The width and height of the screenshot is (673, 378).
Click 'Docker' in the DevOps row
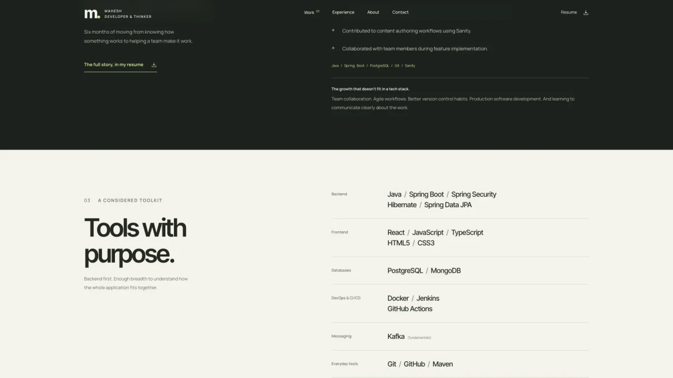tap(398, 298)
